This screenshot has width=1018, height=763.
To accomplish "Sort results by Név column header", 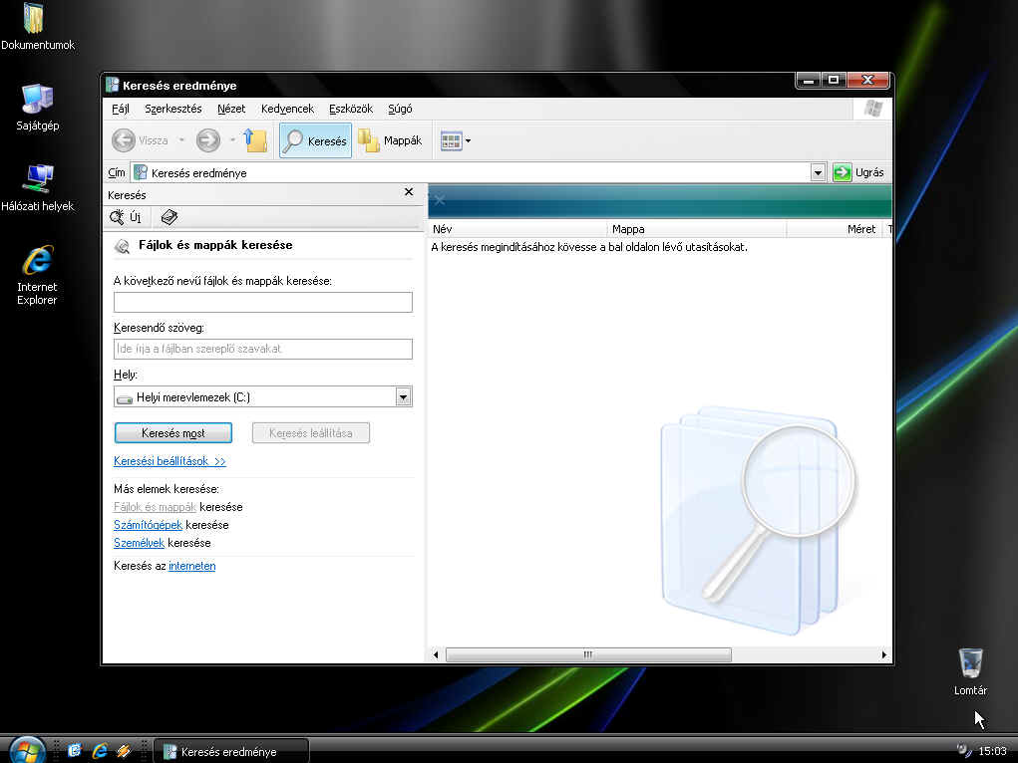I will 517,229.
